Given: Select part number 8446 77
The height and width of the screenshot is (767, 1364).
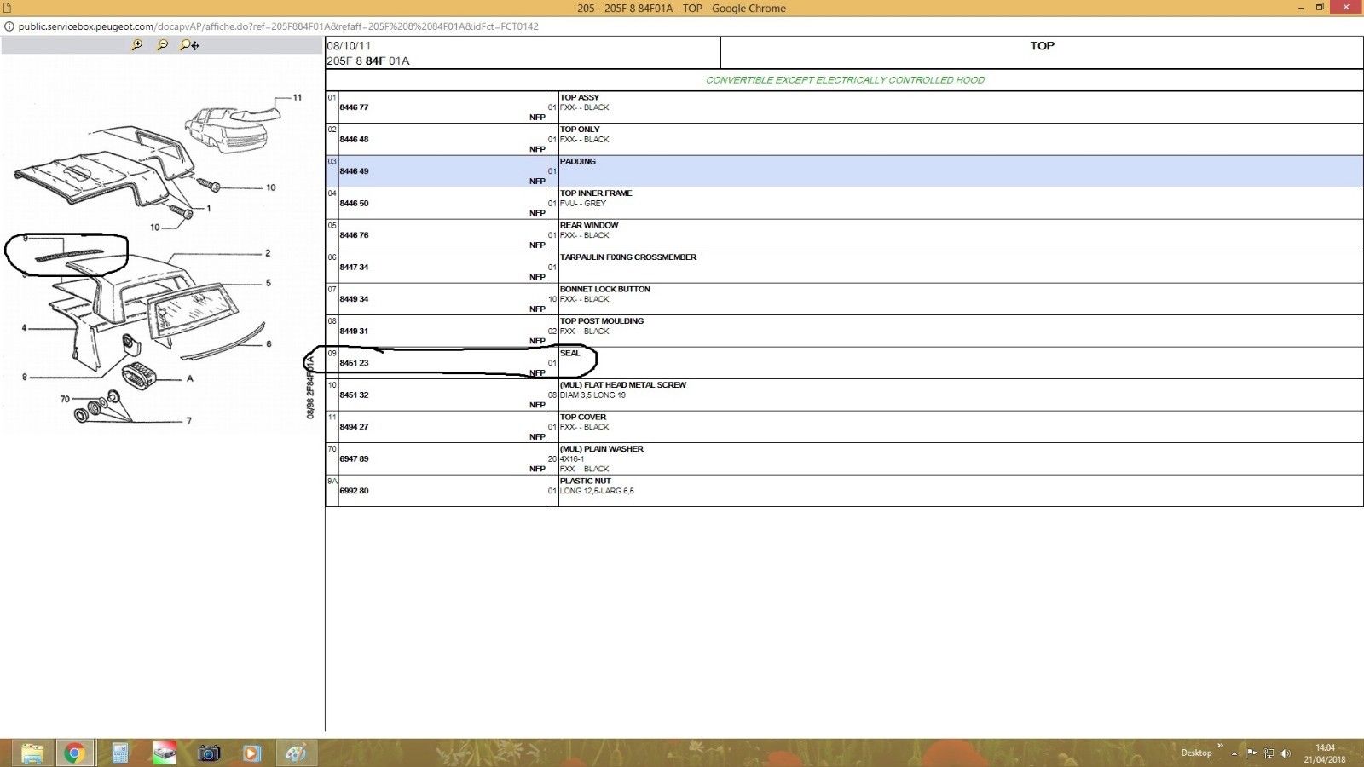Looking at the screenshot, I should coord(354,107).
